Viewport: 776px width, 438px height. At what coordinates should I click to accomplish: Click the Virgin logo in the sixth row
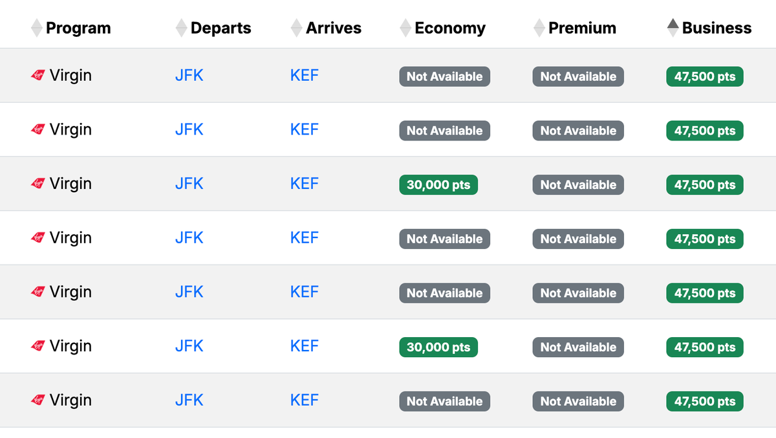39,346
